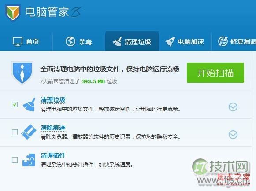Tick the 清理插件 checkbox
The width and height of the screenshot is (256, 191).
coord(15,160)
